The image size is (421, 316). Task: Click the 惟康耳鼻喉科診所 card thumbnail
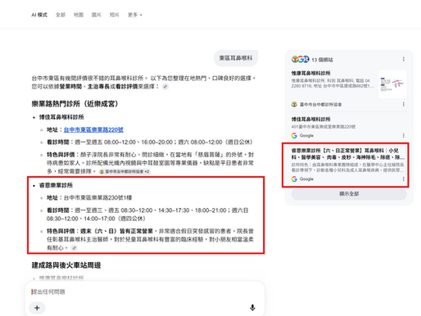tap(392, 84)
